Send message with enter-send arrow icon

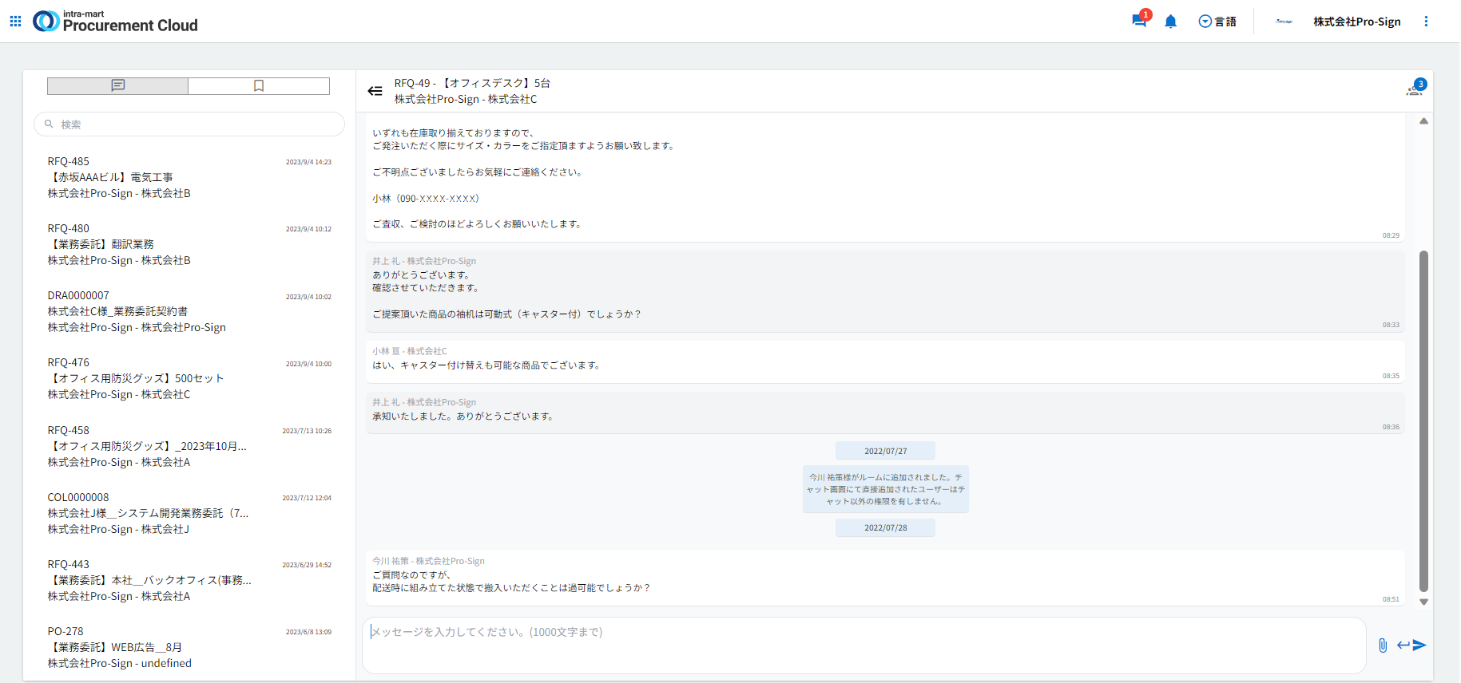(x=1411, y=645)
